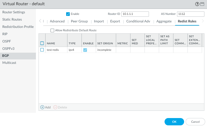
Task: Open the test-redis rule name
Action: [53, 50]
